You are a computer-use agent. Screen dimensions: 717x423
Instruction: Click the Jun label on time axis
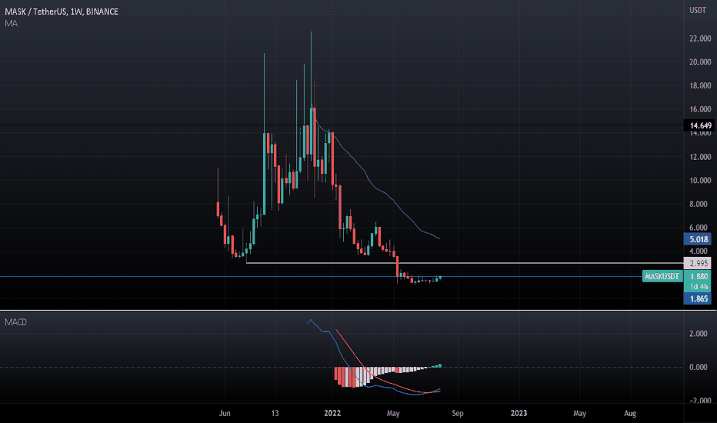225,413
